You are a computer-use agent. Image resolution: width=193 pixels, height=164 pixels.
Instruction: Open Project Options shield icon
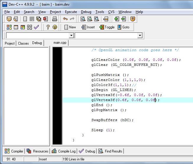133,19
